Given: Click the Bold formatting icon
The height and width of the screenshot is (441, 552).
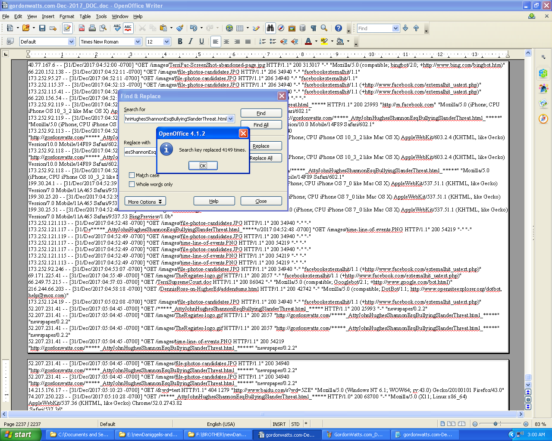Looking at the screenshot, I should (x=180, y=41).
